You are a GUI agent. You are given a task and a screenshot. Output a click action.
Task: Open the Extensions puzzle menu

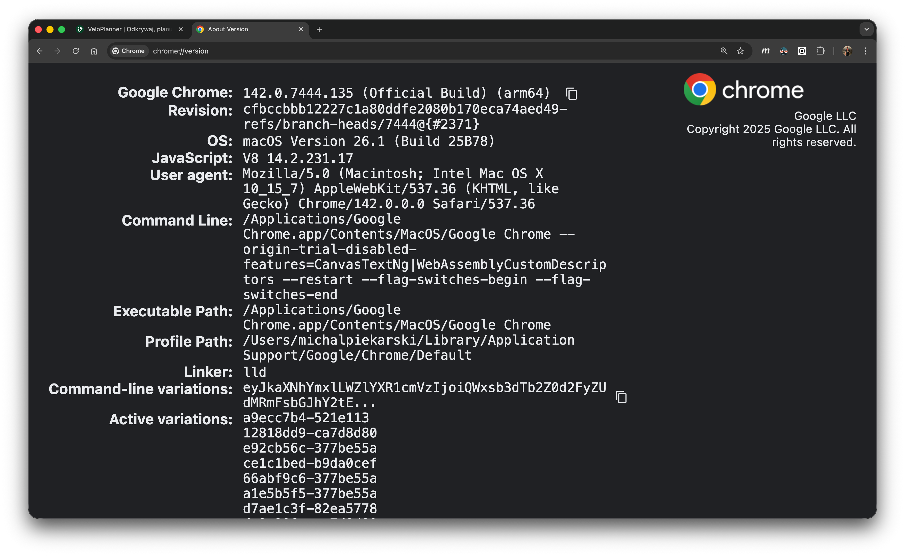(820, 51)
